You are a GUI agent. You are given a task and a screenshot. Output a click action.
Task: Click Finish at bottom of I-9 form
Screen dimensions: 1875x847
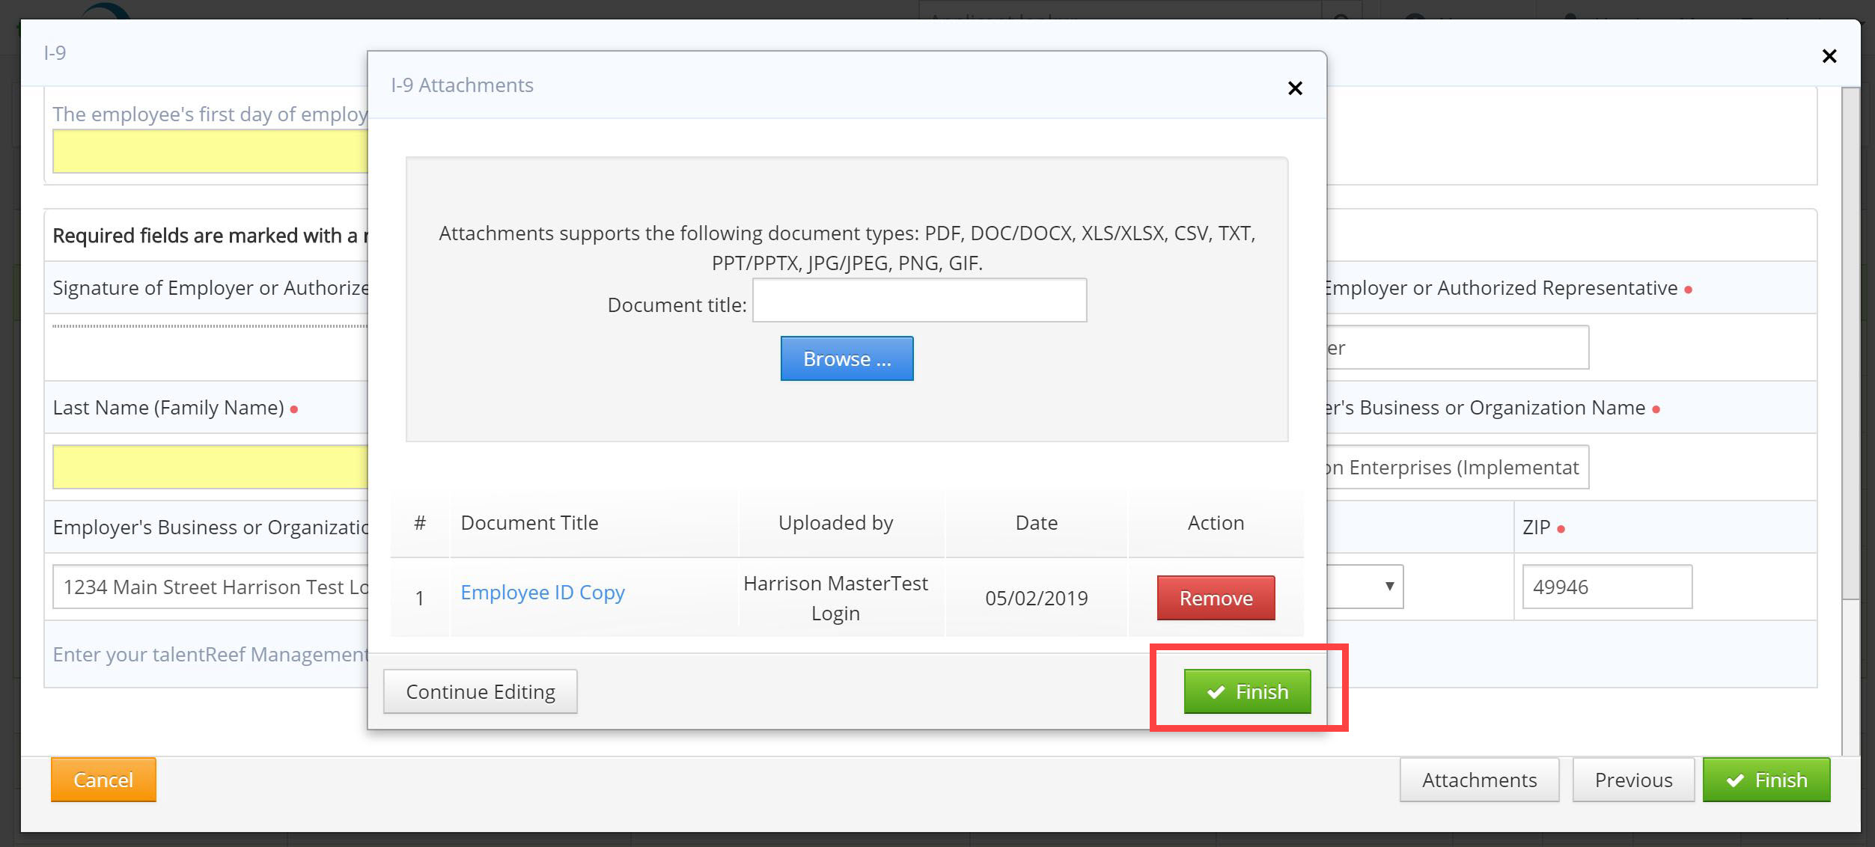coord(1766,780)
